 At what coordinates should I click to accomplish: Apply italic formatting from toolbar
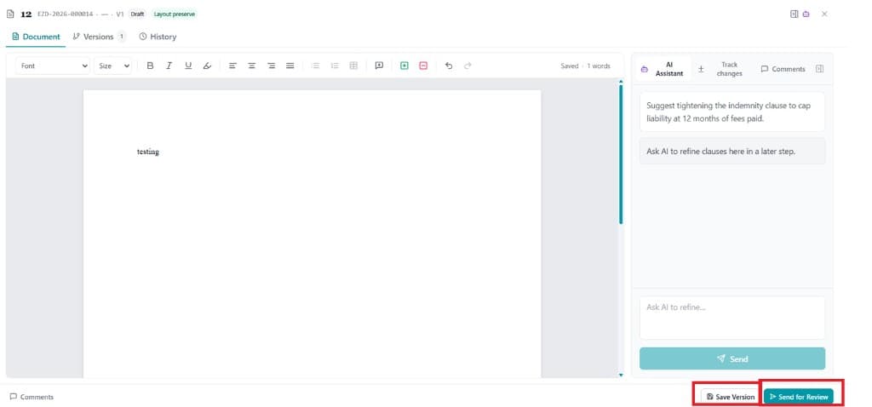point(169,66)
